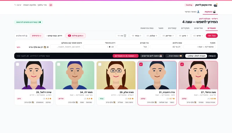Filter by the נבחר 18 stage chip
Screen dimensions: 232x133
point(136,36)
